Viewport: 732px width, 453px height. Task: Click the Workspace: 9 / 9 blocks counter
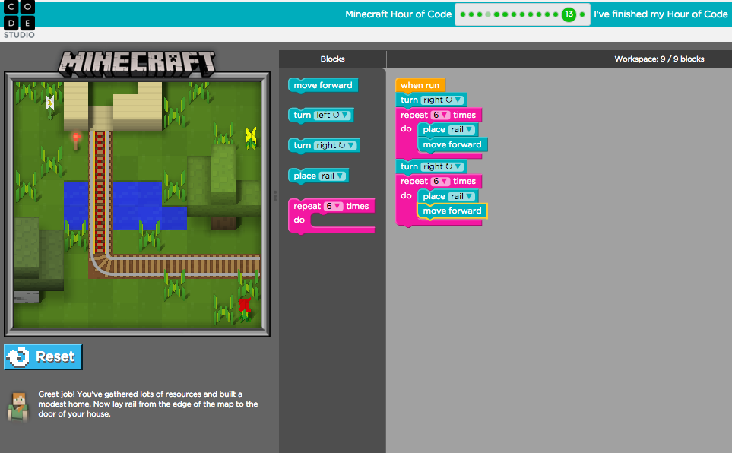point(659,59)
